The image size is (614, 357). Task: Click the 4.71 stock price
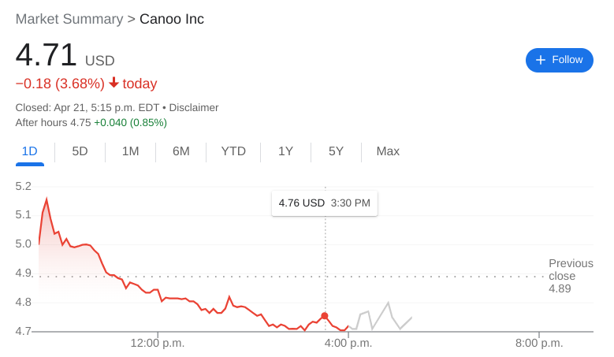coord(47,55)
